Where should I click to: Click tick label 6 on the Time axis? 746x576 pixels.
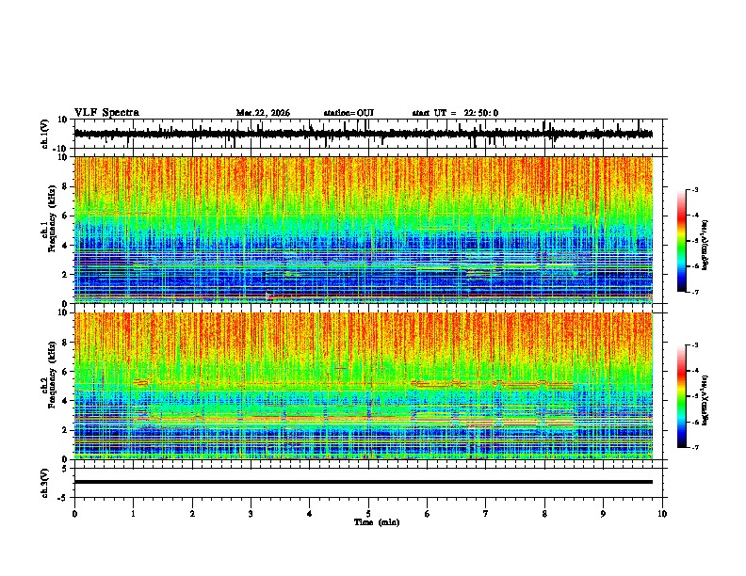[x=428, y=514]
